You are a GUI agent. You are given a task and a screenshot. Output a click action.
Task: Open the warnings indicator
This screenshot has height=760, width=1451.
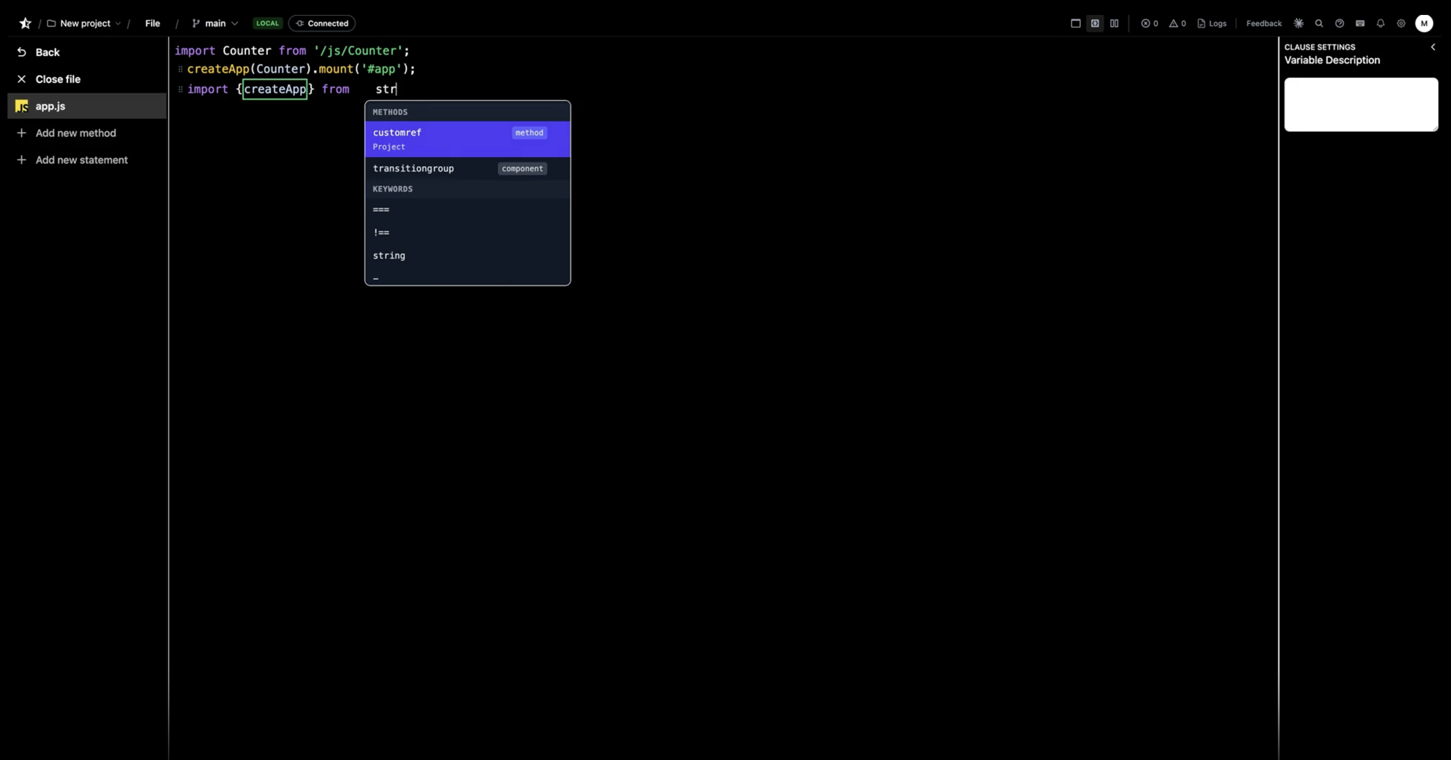coord(1177,23)
